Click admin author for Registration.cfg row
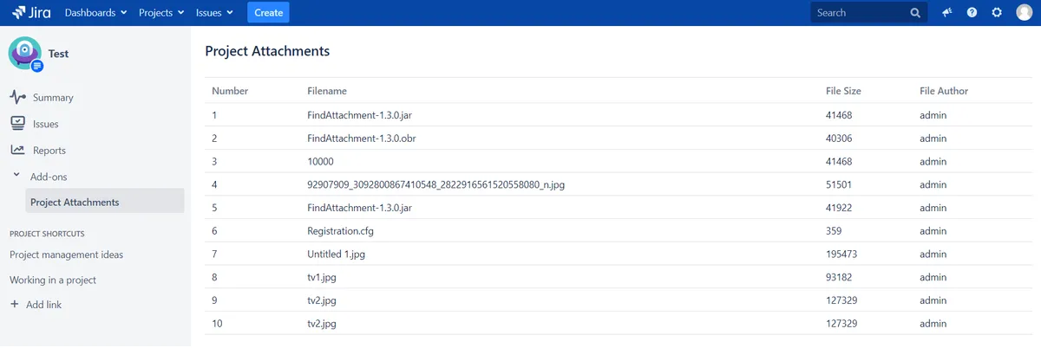 click(x=933, y=231)
